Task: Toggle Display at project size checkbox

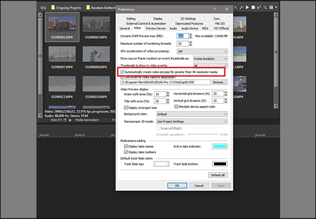Action: pos(126,108)
